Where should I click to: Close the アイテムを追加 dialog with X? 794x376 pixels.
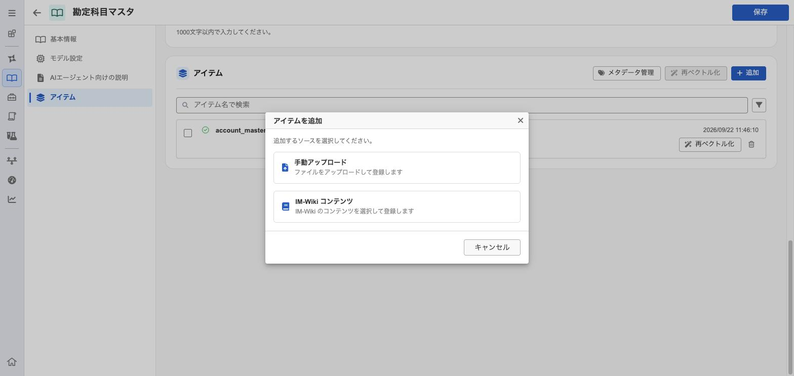pyautogui.click(x=520, y=120)
